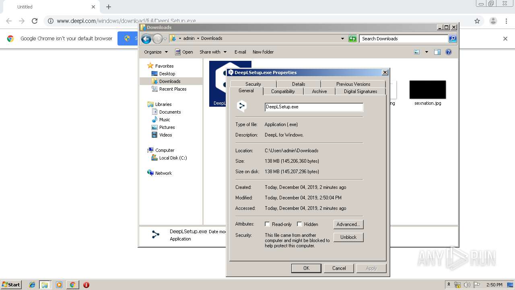Select Music library
Viewport: 515px width, 290px height.
coord(165,120)
